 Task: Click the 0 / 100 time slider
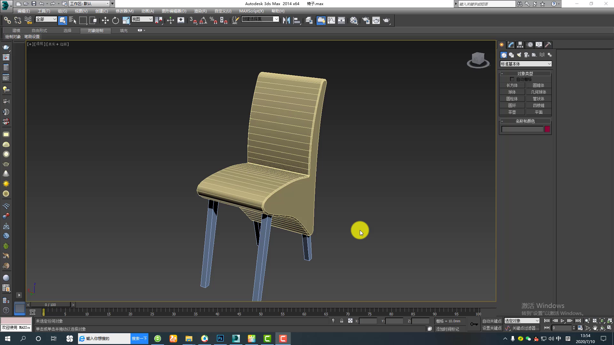click(51, 305)
